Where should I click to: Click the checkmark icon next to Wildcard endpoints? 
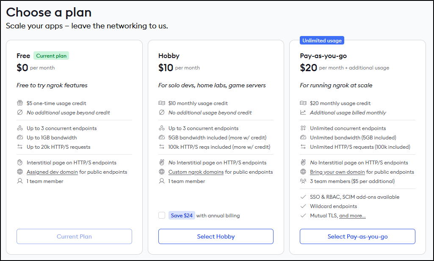pyautogui.click(x=303, y=206)
